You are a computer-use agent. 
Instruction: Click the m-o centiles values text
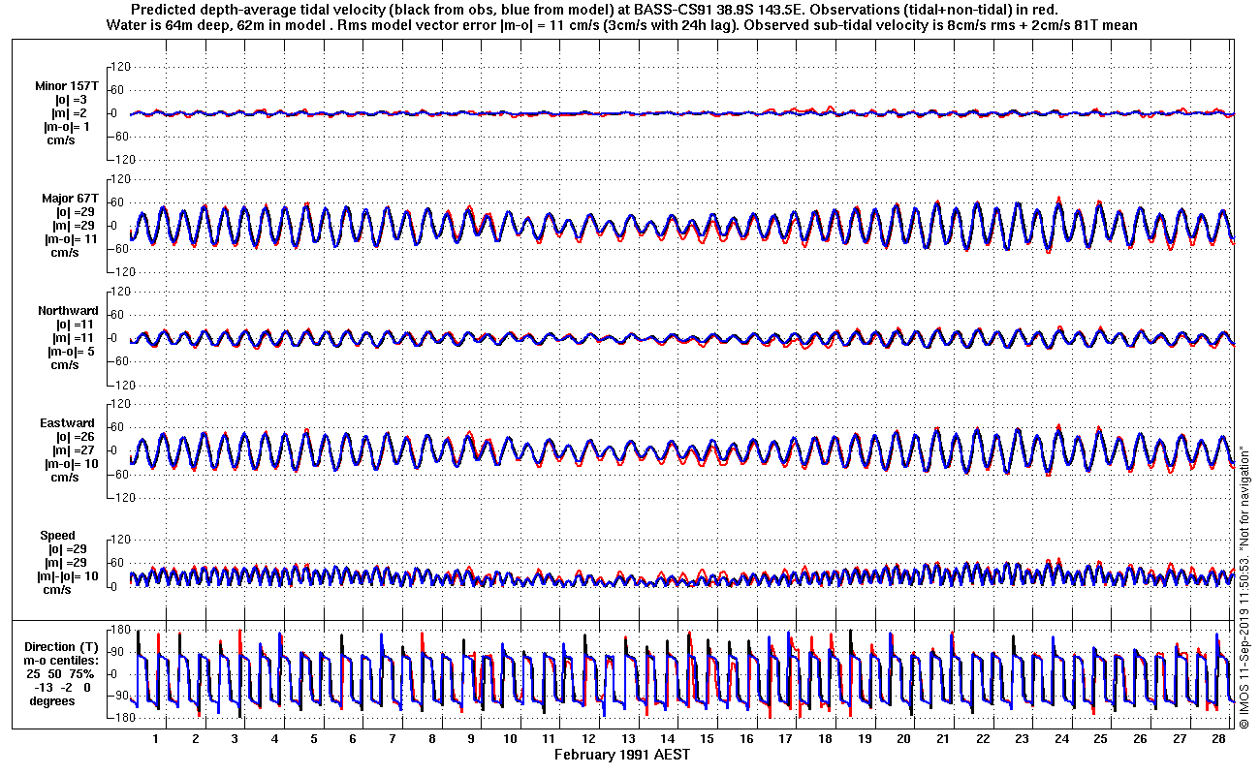(62, 687)
